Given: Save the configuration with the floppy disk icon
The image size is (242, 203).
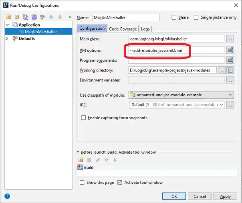Looking at the screenshot, I should click(34, 17).
